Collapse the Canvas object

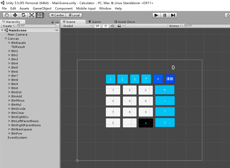(6, 39)
